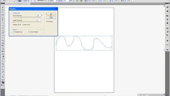Viewport: 170px width, 96px height.
Task: Select the Mesh tool
Action: (x=3, y=54)
